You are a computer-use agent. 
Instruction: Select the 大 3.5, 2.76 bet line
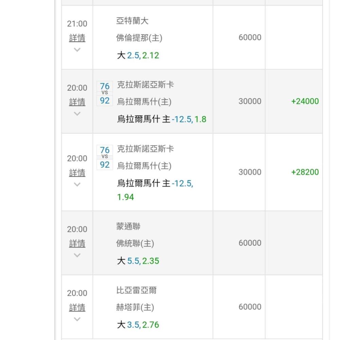coord(138,325)
